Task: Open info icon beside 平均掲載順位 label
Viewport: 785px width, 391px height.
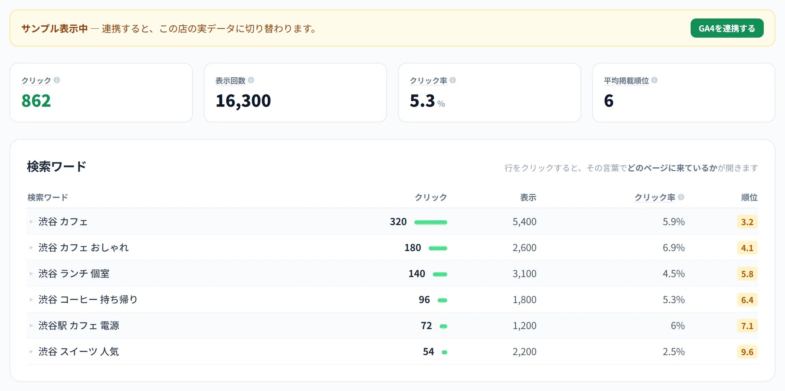Action: [654, 80]
